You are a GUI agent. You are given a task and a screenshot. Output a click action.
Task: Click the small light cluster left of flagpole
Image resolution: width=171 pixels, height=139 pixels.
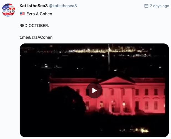[x=46, y=65]
